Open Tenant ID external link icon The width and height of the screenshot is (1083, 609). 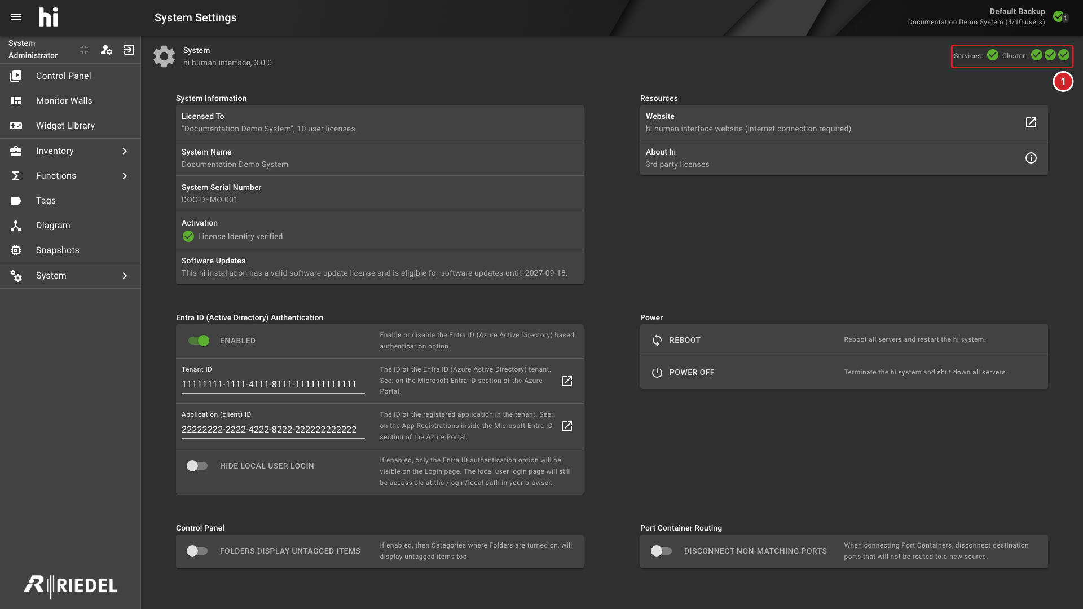click(x=567, y=381)
